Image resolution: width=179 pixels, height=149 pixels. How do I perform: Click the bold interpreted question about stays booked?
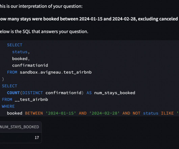[x=89, y=19]
